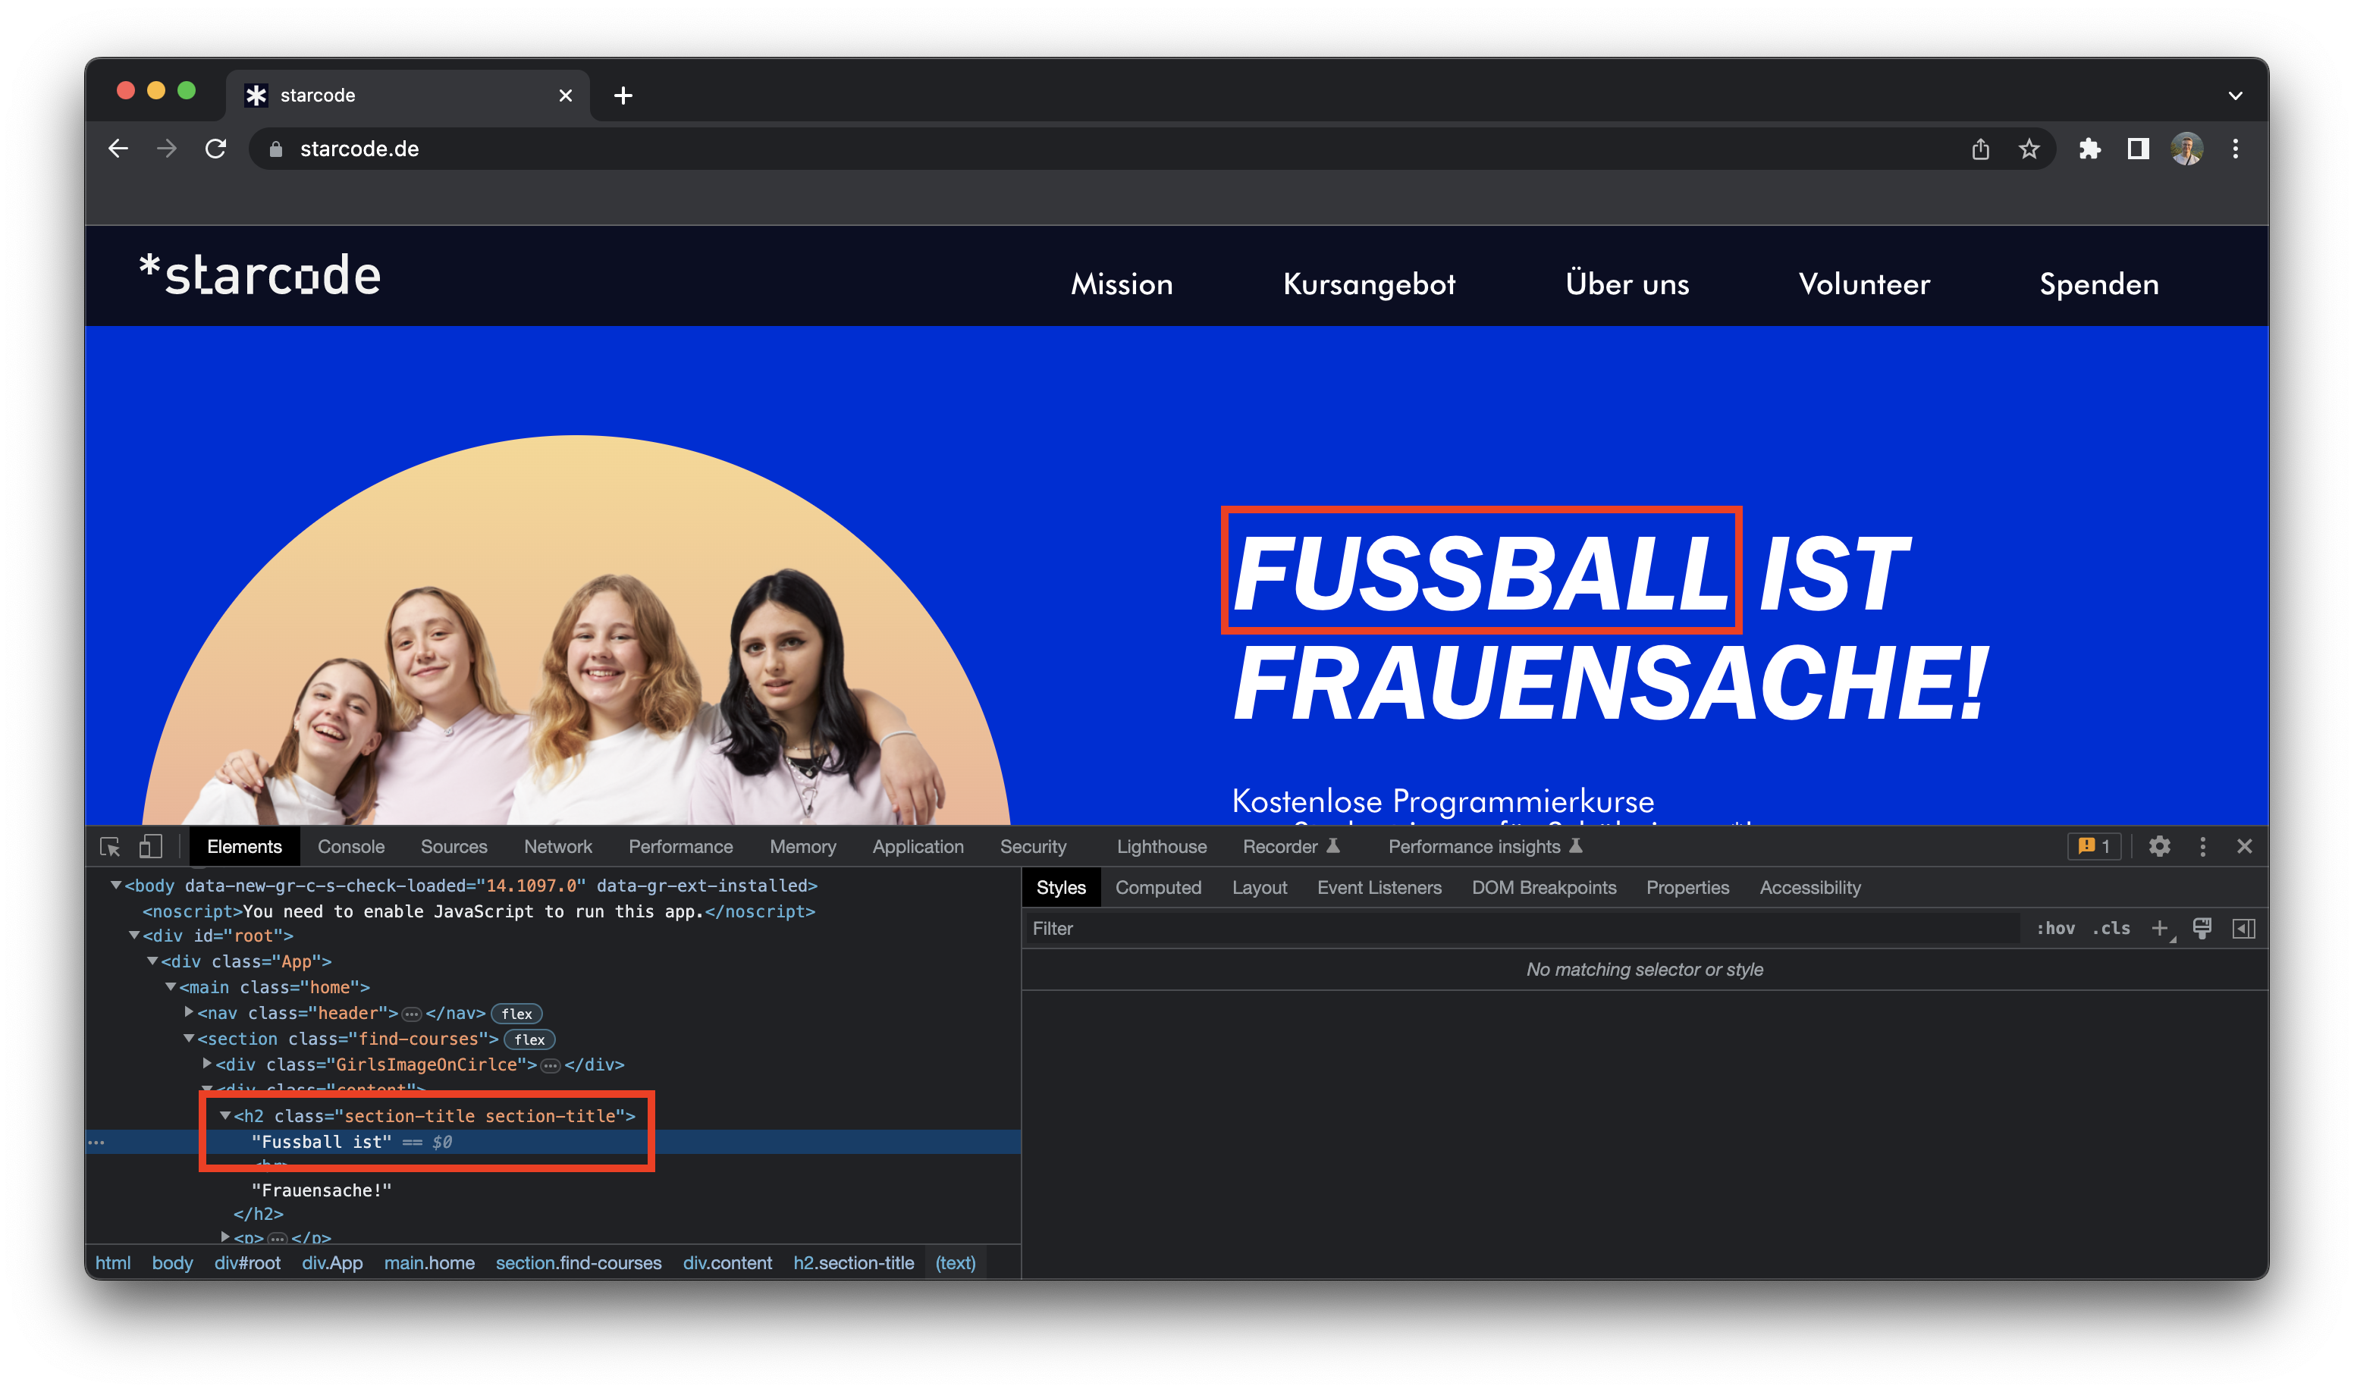Open the Application tab
This screenshot has width=2354, height=1392.
[x=918, y=846]
